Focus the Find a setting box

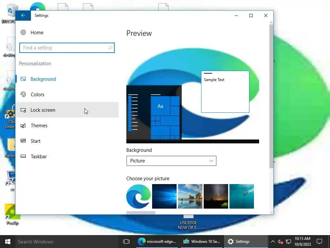click(67, 48)
